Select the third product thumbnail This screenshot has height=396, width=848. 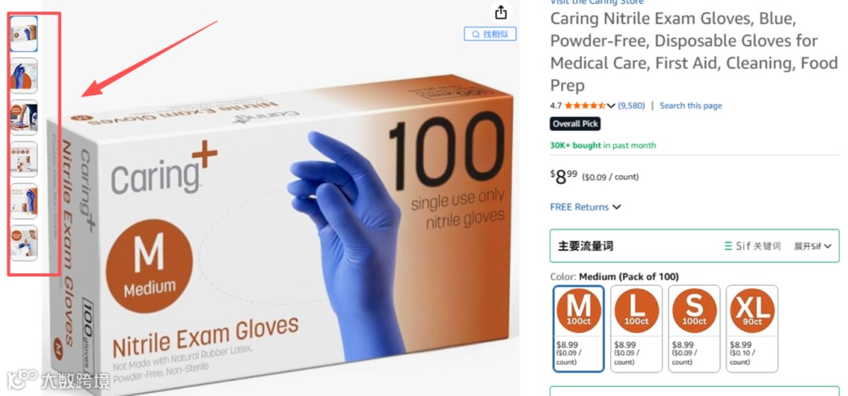pyautogui.click(x=24, y=117)
